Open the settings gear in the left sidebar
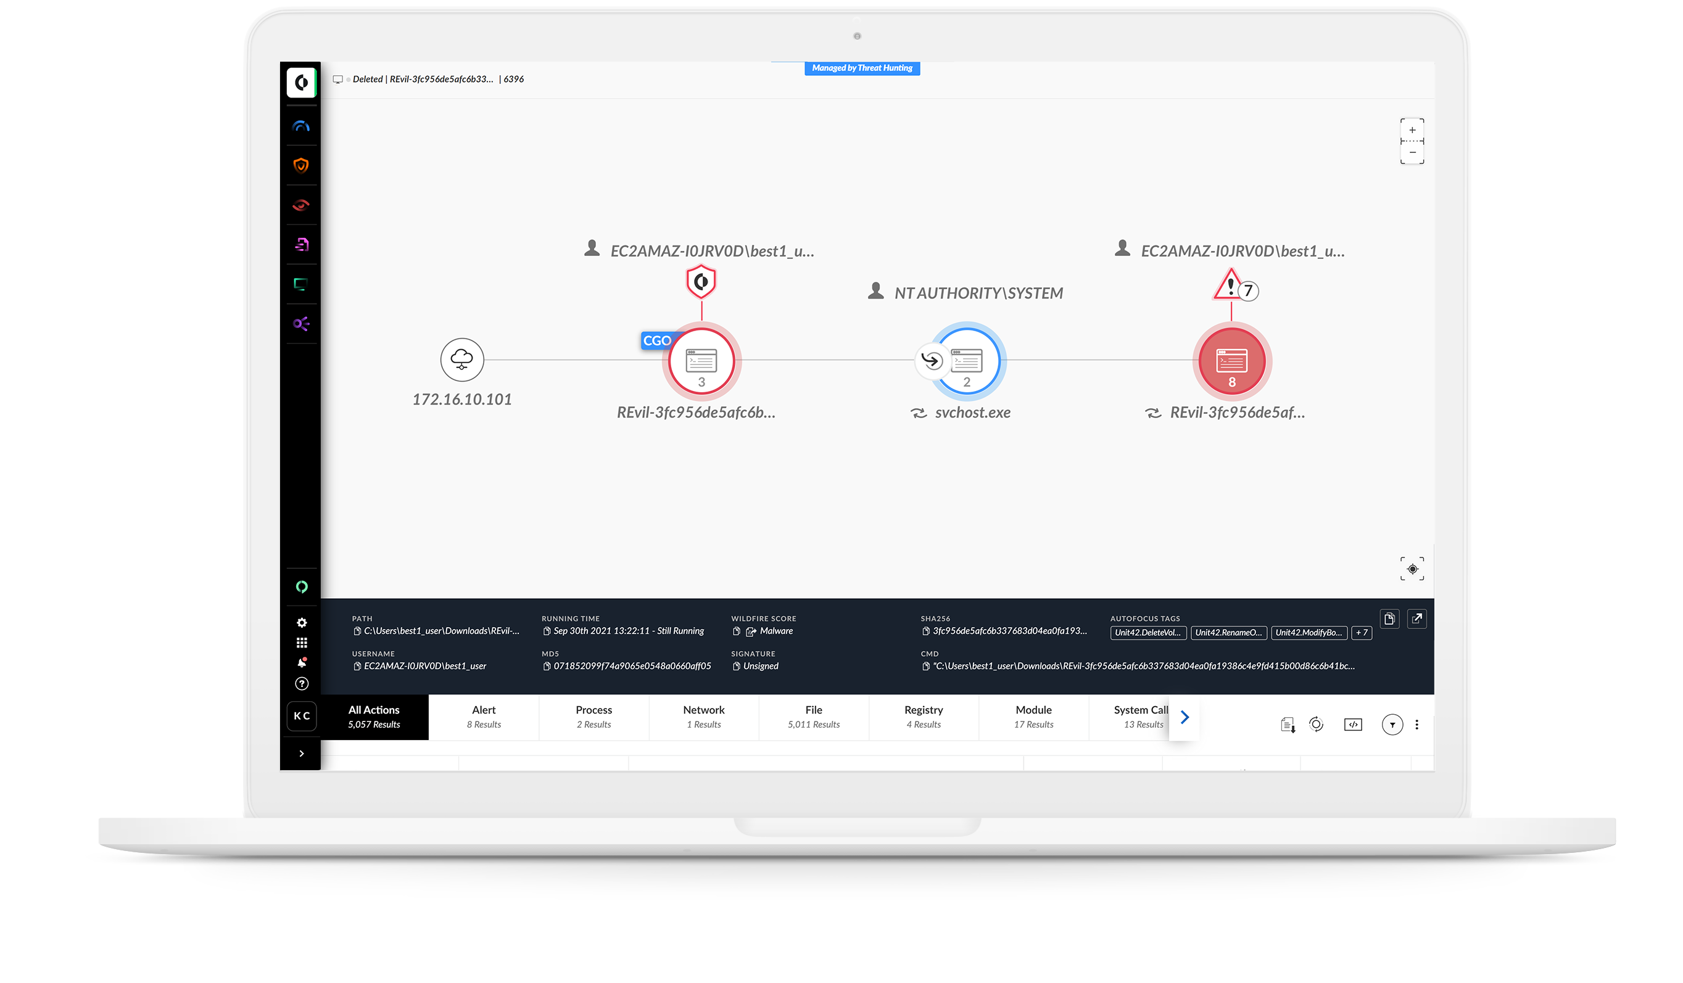Screen dimensions: 1683x983 click(302, 622)
